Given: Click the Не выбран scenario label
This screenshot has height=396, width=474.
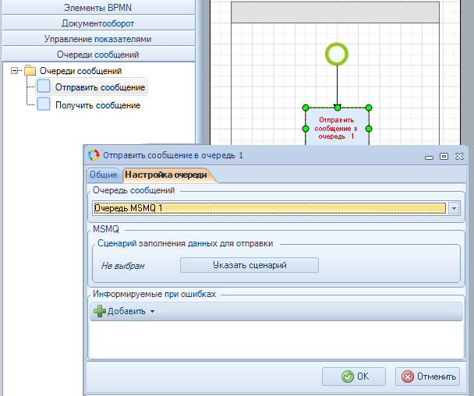Looking at the screenshot, I should (122, 266).
